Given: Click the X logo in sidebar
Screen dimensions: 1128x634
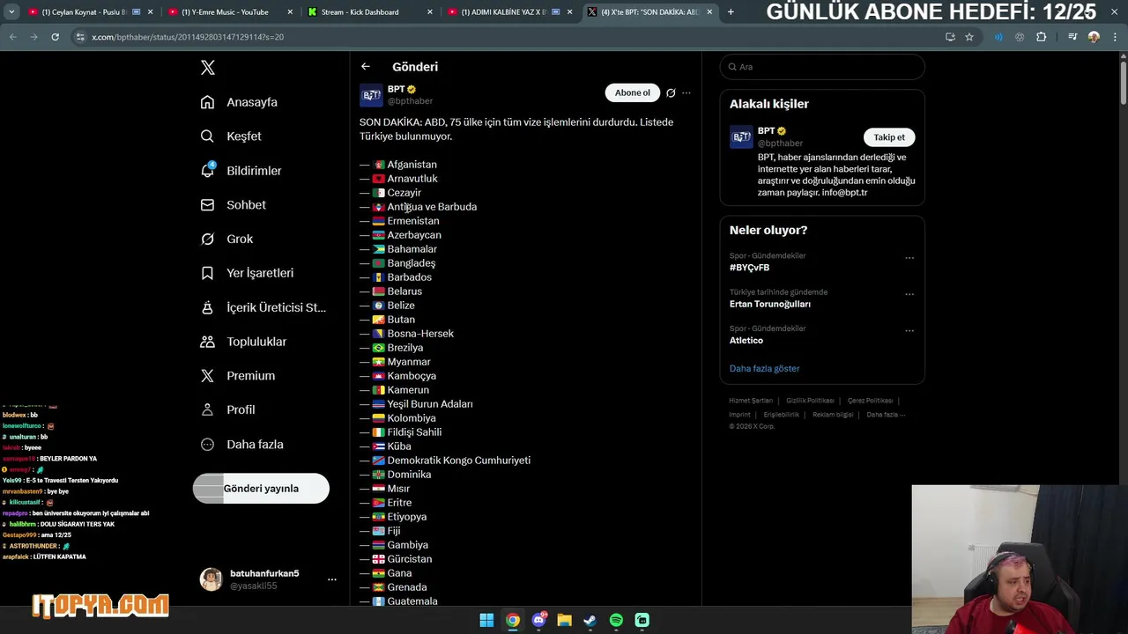Looking at the screenshot, I should [x=207, y=68].
